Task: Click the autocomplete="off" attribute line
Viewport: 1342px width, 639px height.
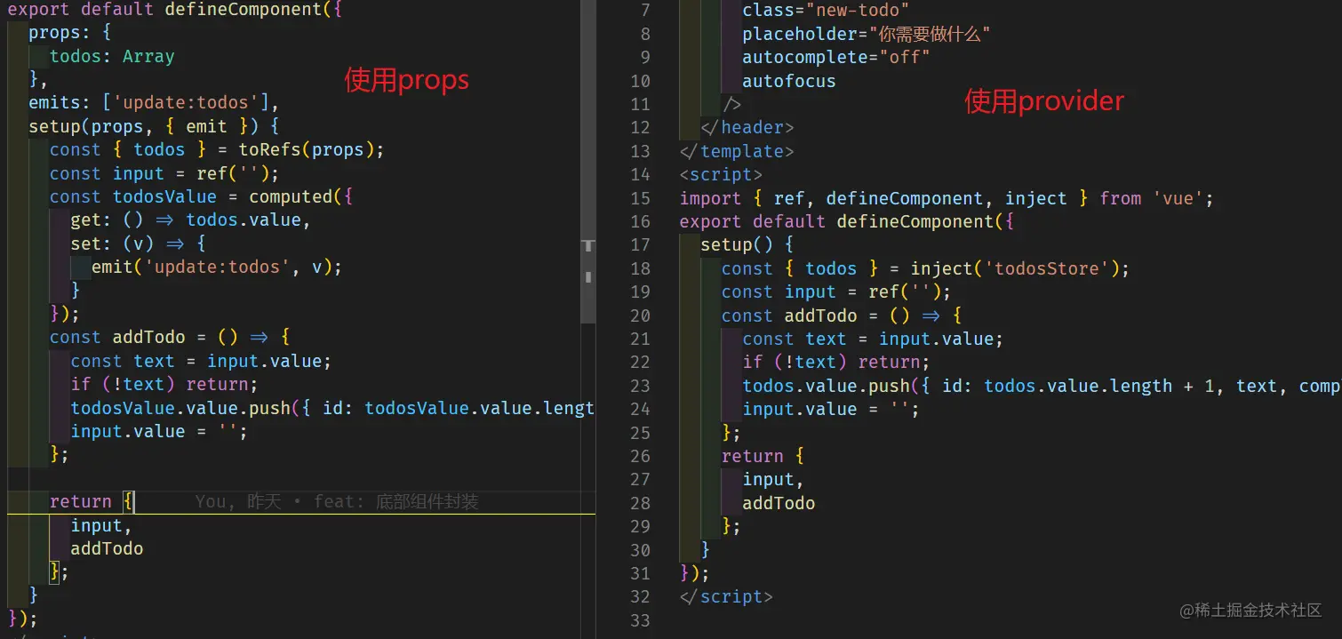Action: coord(836,57)
